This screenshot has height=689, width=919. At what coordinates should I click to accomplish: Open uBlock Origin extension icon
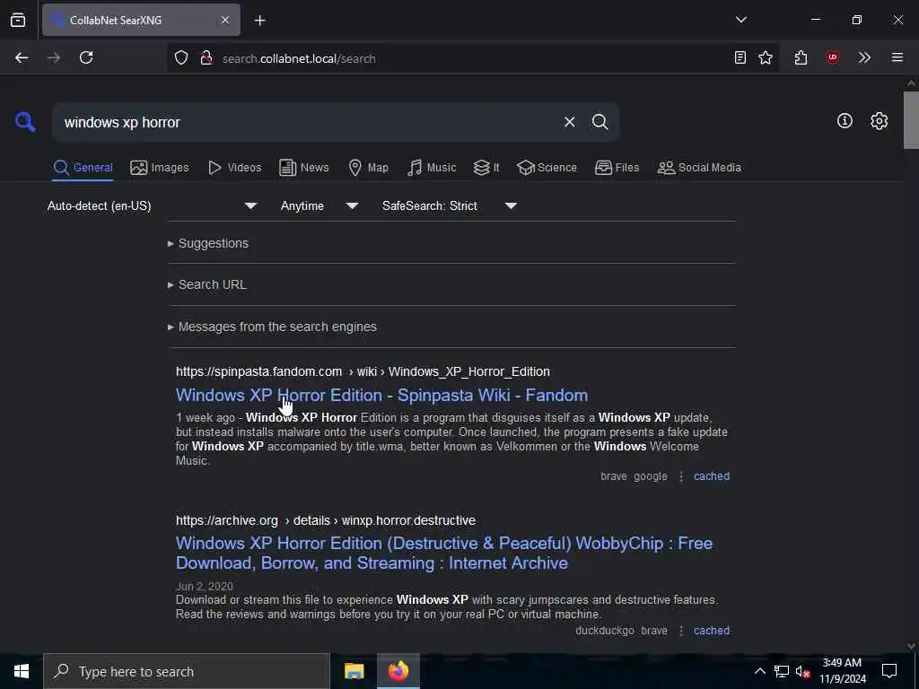click(x=832, y=57)
